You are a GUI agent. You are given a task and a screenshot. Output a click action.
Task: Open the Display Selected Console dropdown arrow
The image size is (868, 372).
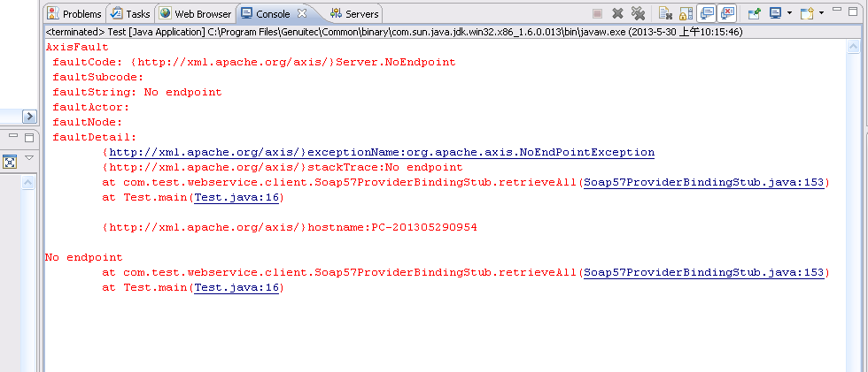pyautogui.click(x=788, y=13)
